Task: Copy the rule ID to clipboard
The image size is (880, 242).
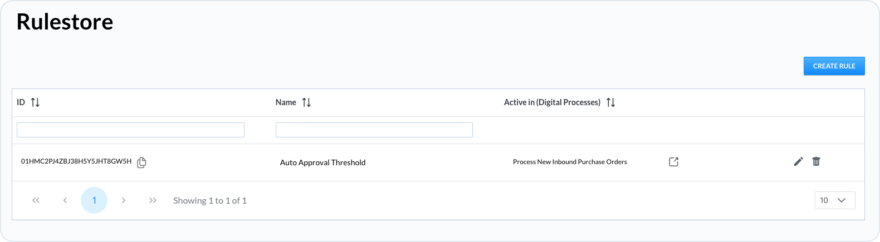Action: [141, 162]
